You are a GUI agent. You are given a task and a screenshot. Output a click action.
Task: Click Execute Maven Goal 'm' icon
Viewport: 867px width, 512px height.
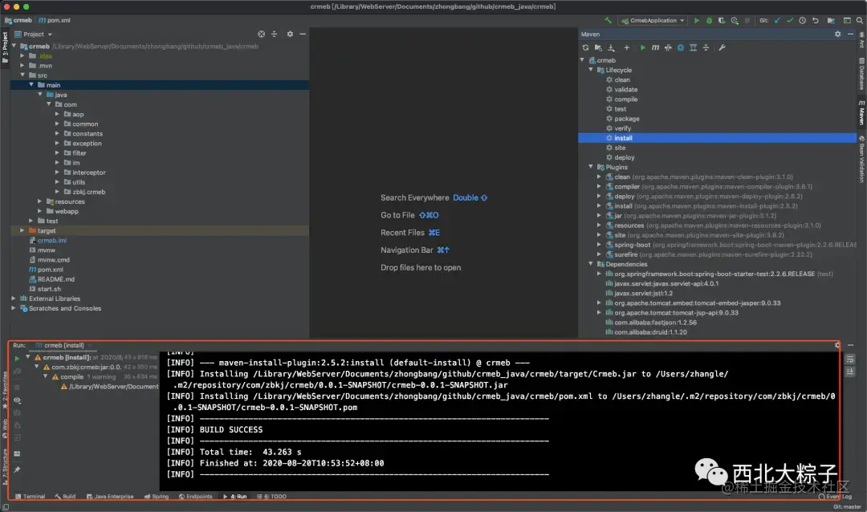click(655, 47)
